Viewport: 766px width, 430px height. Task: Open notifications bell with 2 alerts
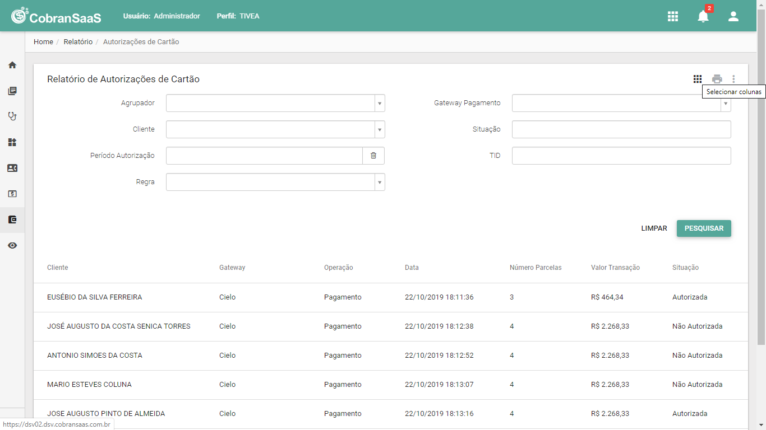[x=703, y=16]
